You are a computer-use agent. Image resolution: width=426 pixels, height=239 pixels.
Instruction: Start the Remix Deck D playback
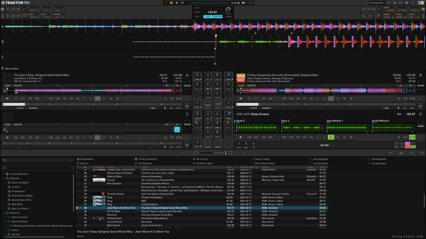(241, 137)
